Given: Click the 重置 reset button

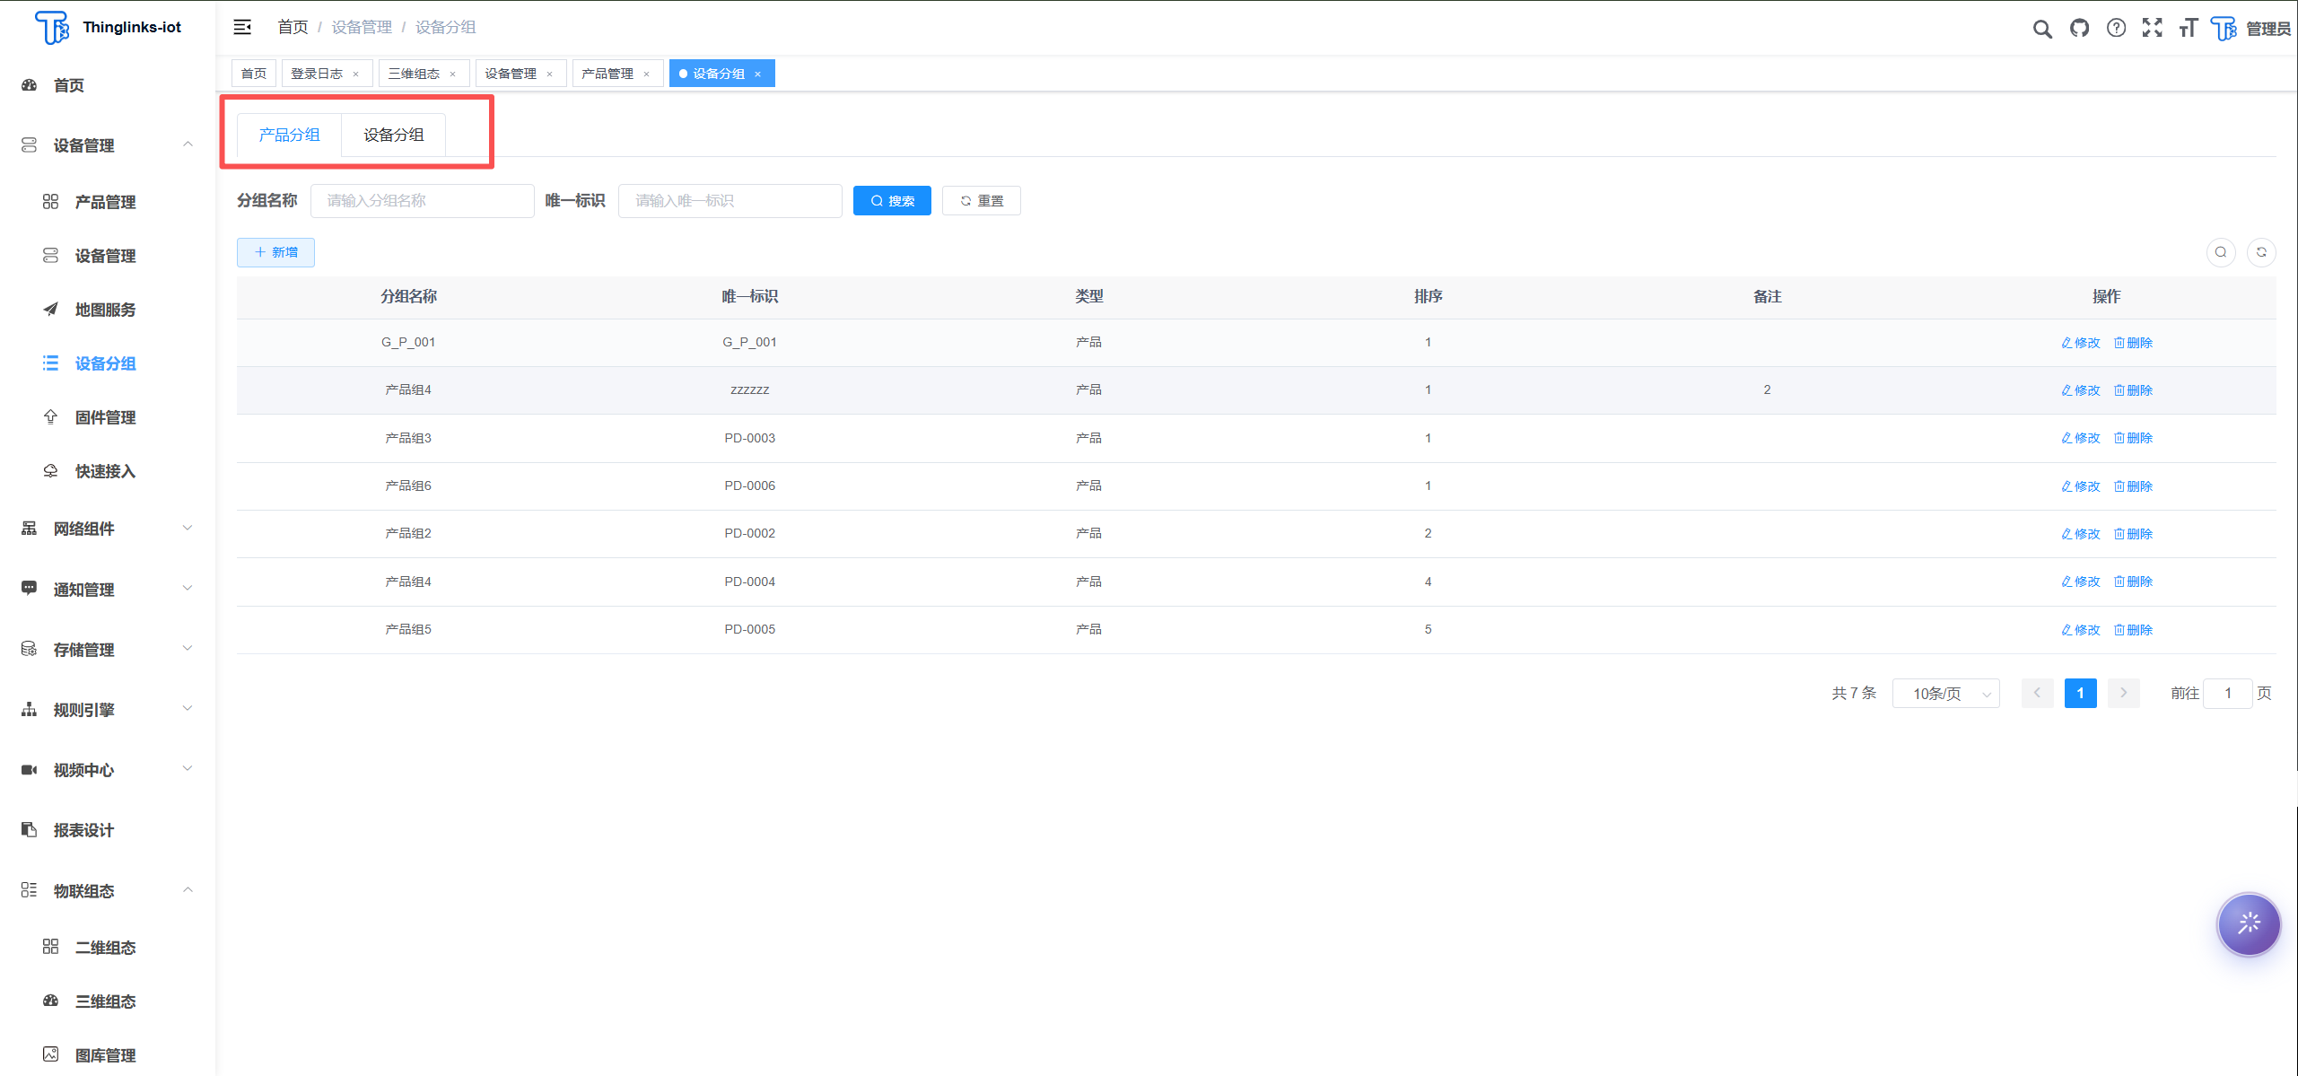Looking at the screenshot, I should tap(982, 201).
